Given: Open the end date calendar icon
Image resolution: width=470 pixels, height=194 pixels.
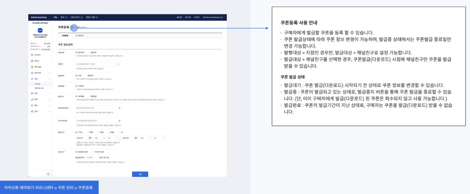Looking at the screenshot, I should tap(136, 137).
